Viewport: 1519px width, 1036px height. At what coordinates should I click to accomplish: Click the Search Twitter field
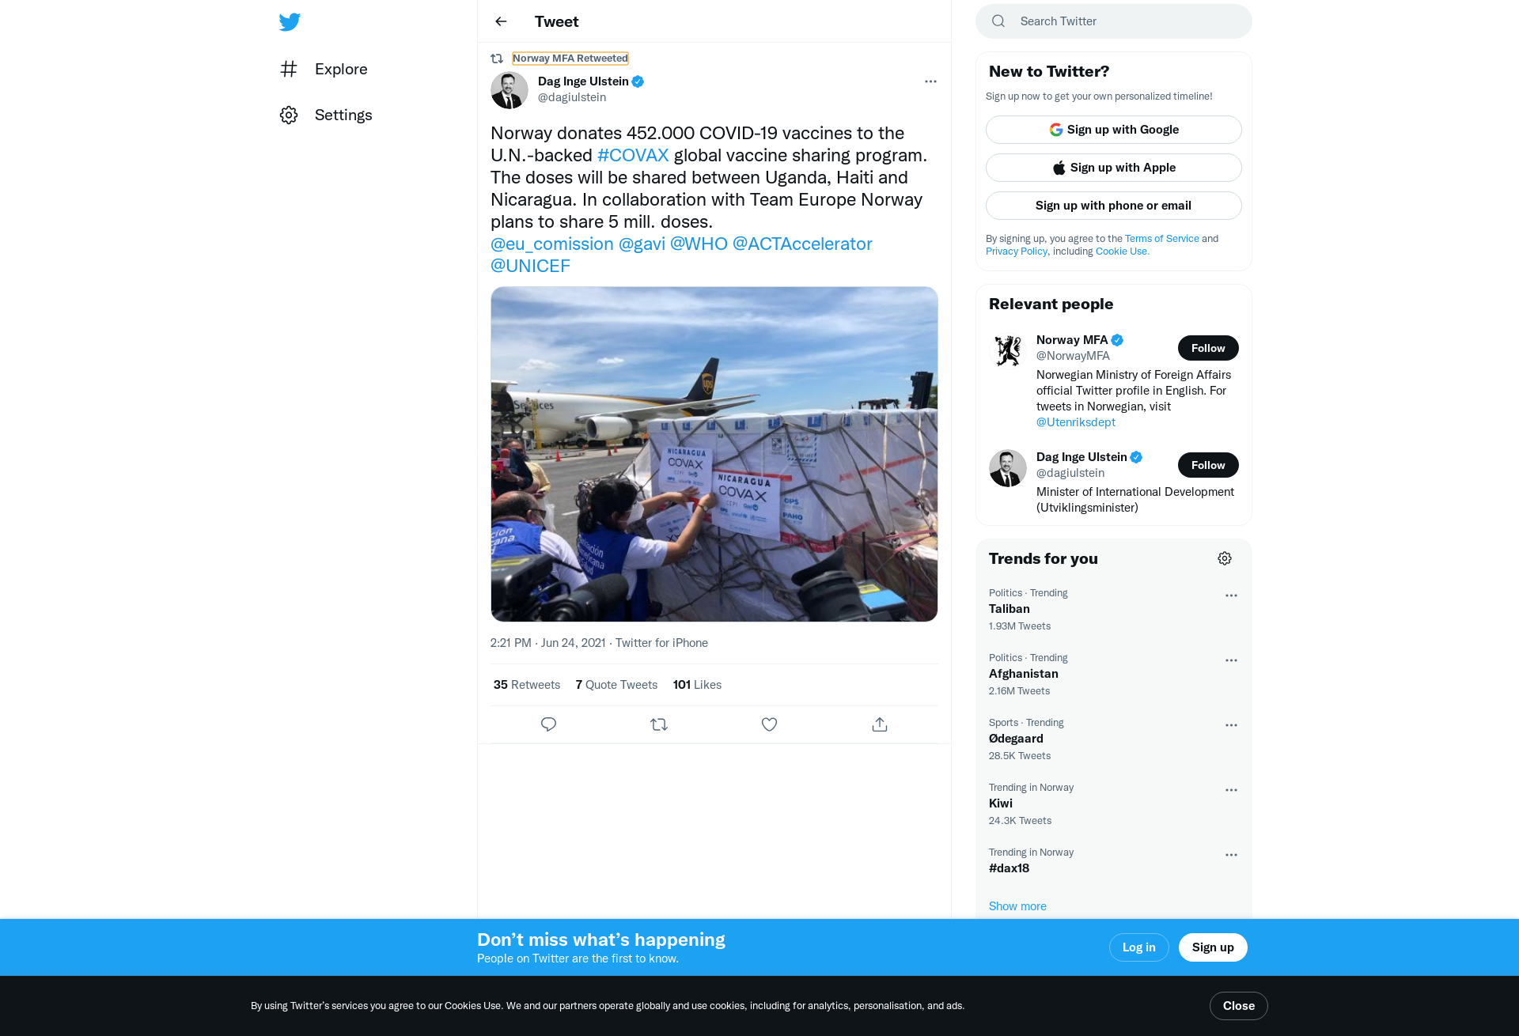(1113, 21)
